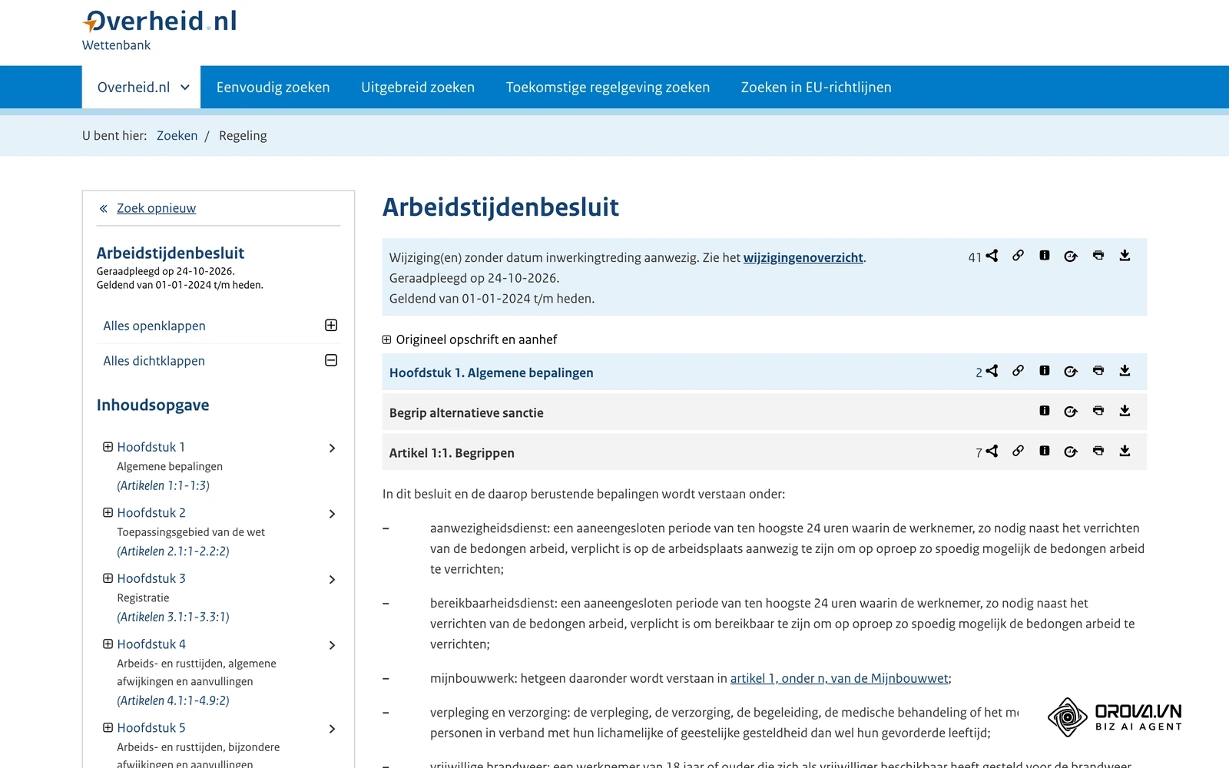The image size is (1229, 768).
Task: Expand Hoofdstuk 2 plus icon in Inhoudsopgave
Action: pos(108,512)
